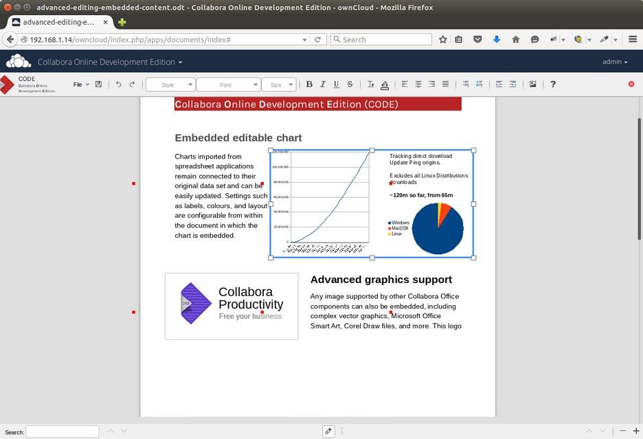Toggle underline formatting
The width and height of the screenshot is (643, 439).
[336, 84]
